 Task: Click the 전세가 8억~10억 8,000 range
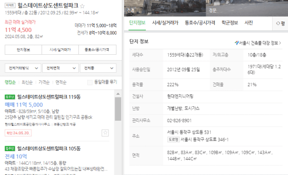[97, 33]
